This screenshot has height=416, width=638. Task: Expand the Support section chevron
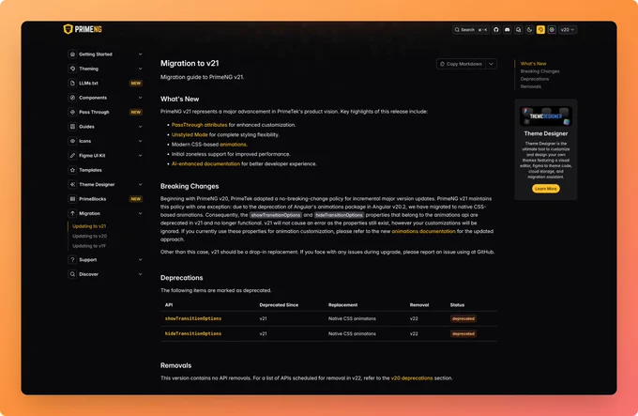140,260
